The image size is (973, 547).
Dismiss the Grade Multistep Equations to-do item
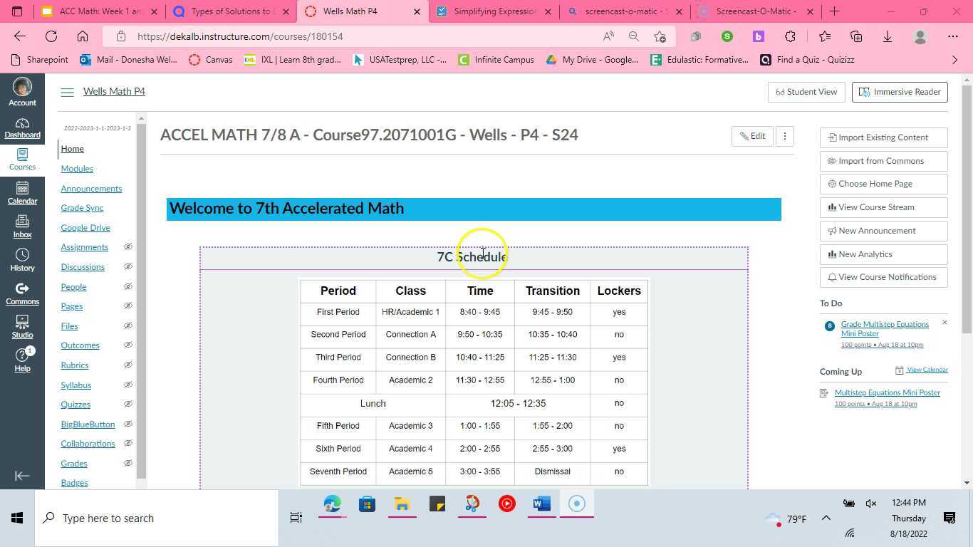coord(945,323)
